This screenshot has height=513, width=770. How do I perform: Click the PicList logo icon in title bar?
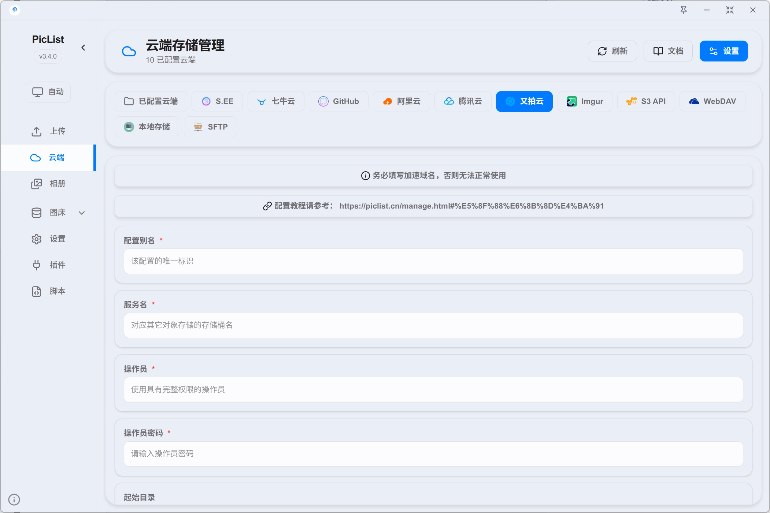[15, 10]
